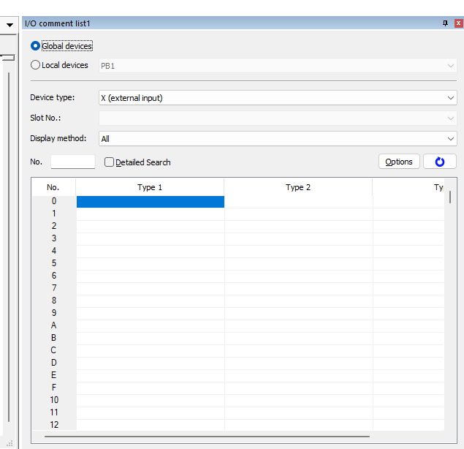
Task: Click the Options button
Action: [x=399, y=162]
